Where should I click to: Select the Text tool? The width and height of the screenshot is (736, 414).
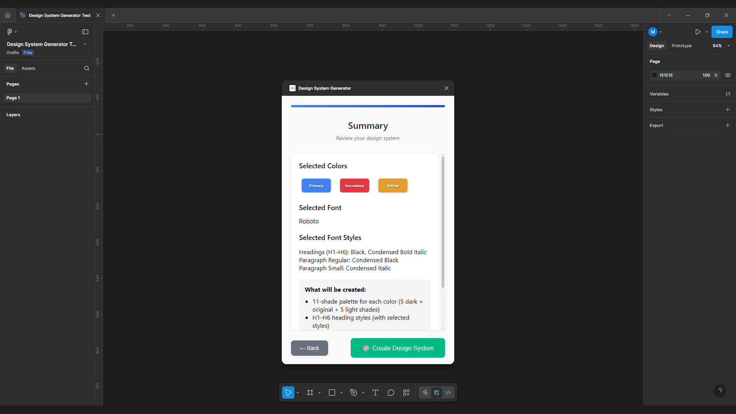(375, 393)
